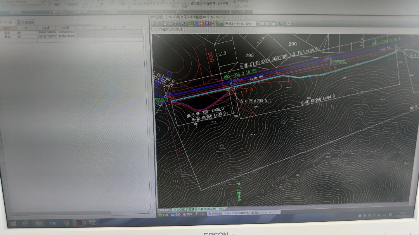The height and width of the screenshot is (235, 419).
Task: Click the 平面調査 ribbon button
Action: pos(209,4)
